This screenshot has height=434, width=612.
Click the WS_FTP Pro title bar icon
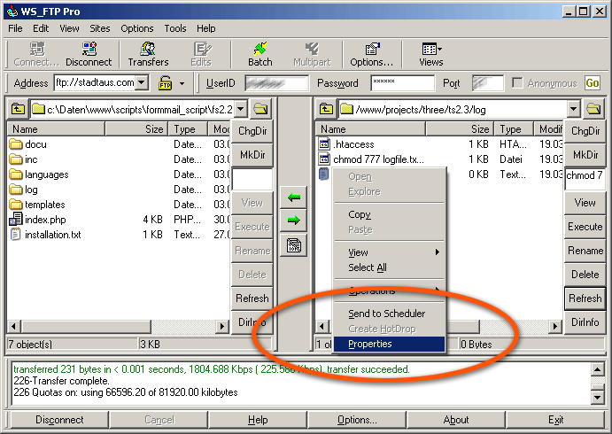click(x=12, y=11)
